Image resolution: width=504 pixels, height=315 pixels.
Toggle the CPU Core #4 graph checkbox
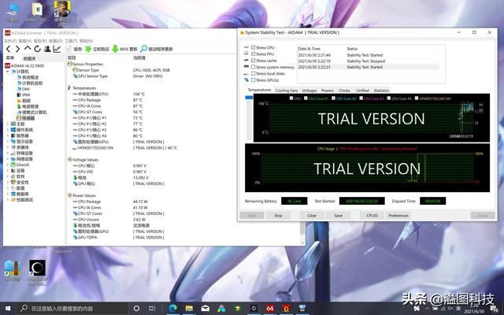pyautogui.click(x=388, y=98)
